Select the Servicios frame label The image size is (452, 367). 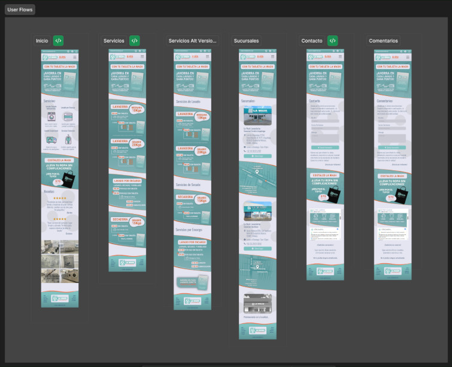[114, 41]
